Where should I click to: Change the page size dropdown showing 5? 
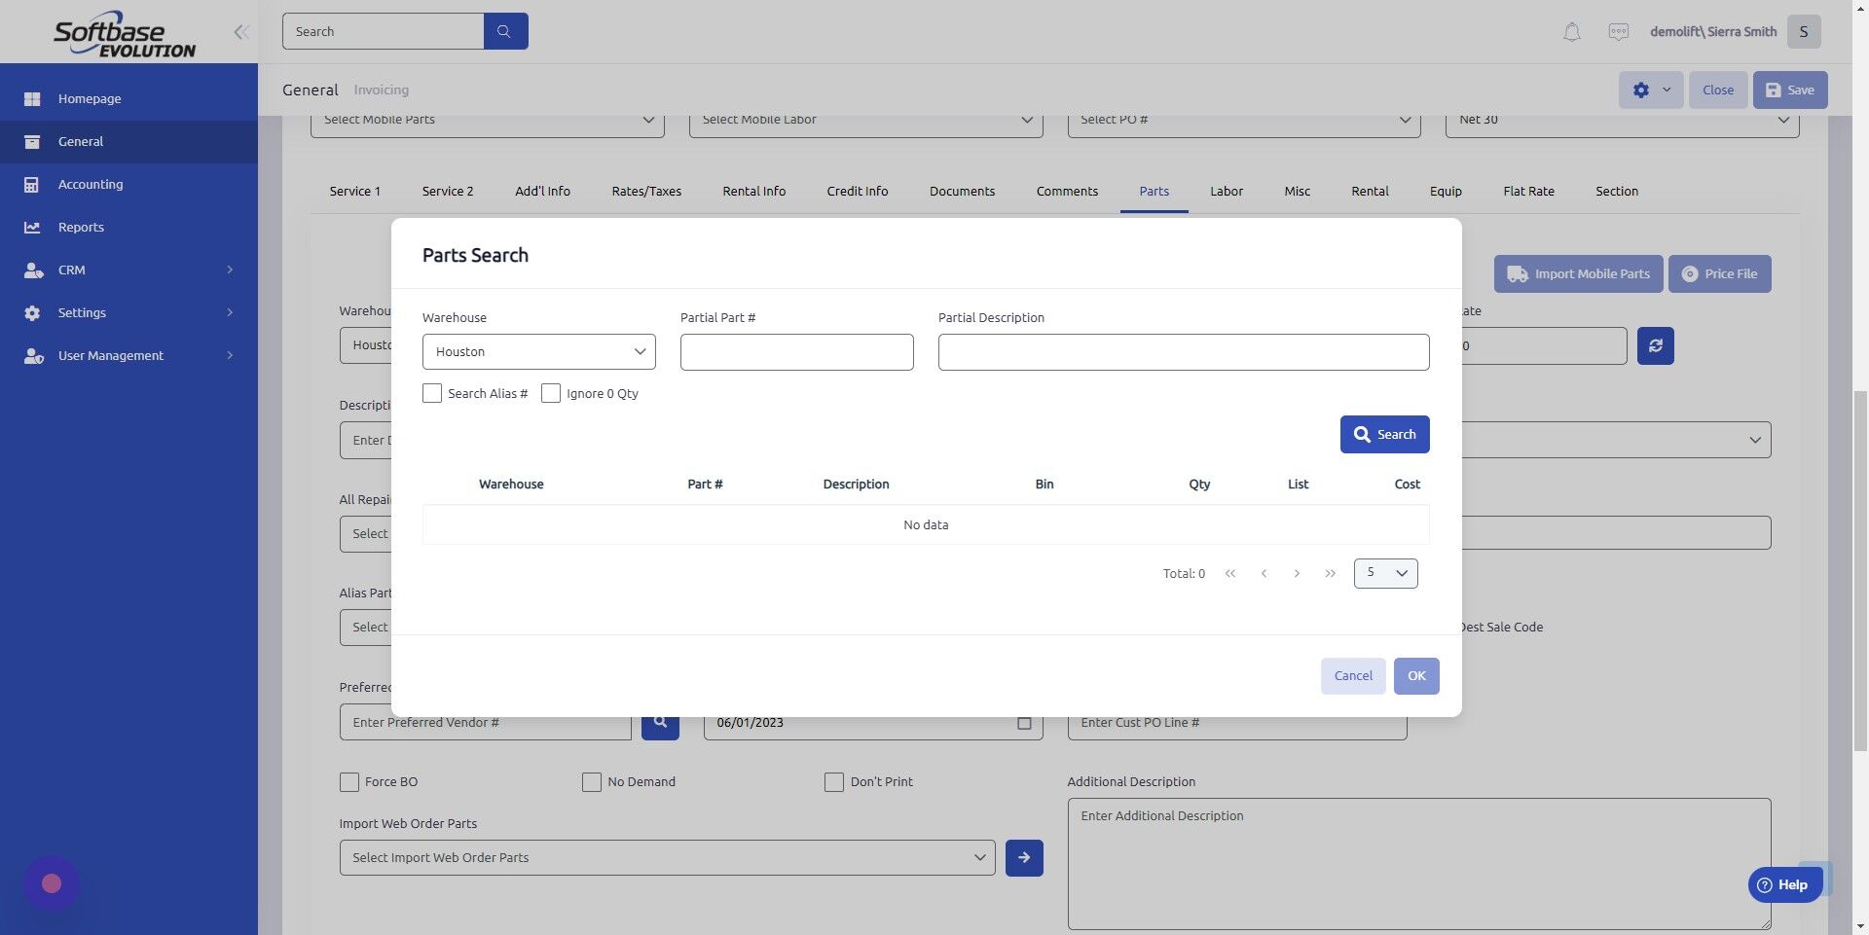pos(1385,573)
